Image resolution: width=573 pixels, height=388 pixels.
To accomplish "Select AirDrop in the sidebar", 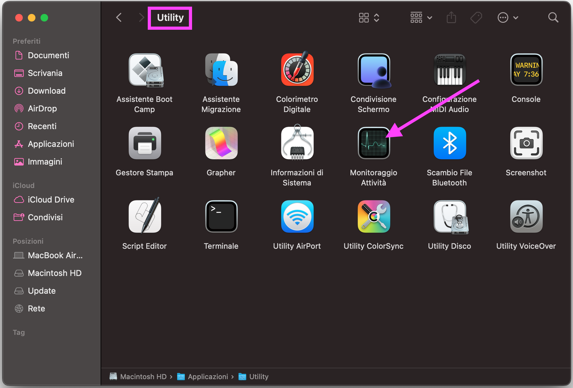I will point(42,109).
